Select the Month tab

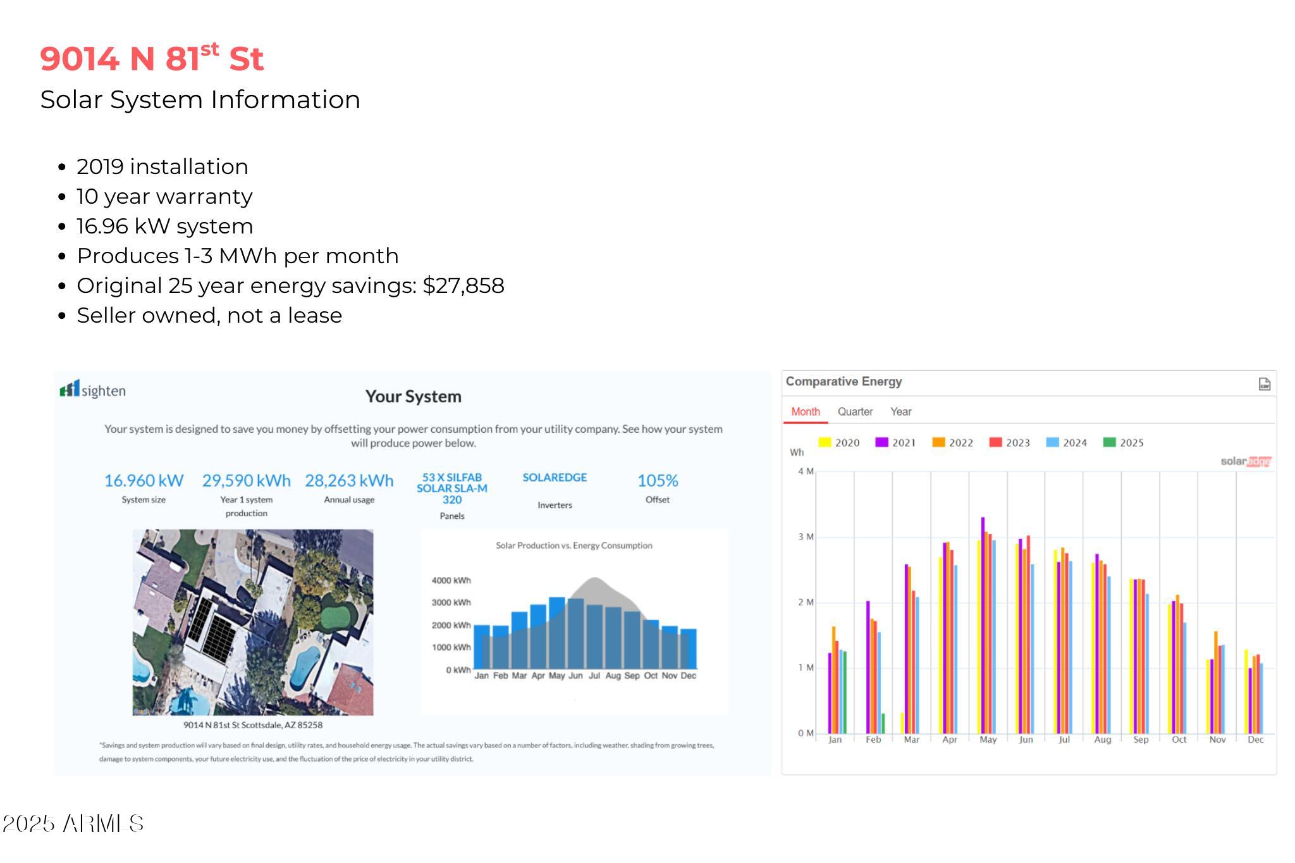(805, 411)
